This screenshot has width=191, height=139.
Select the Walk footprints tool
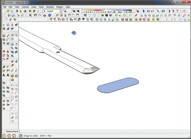(16, 25)
